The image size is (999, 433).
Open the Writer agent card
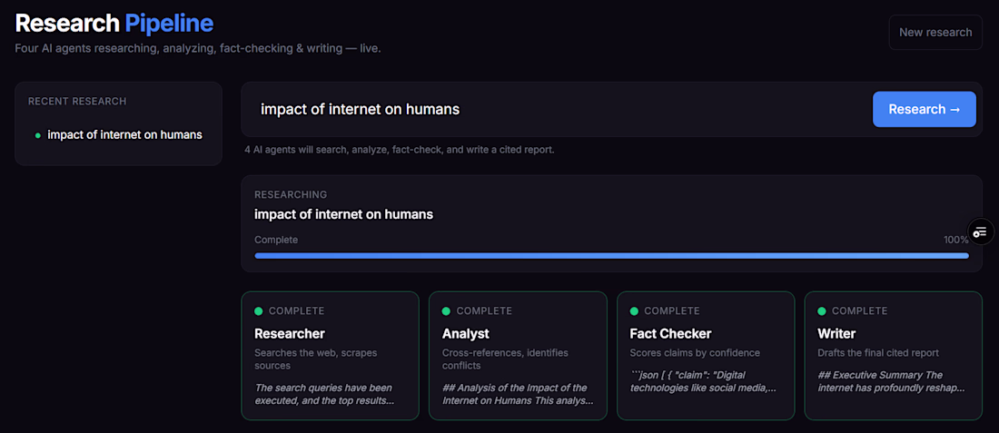(x=894, y=356)
